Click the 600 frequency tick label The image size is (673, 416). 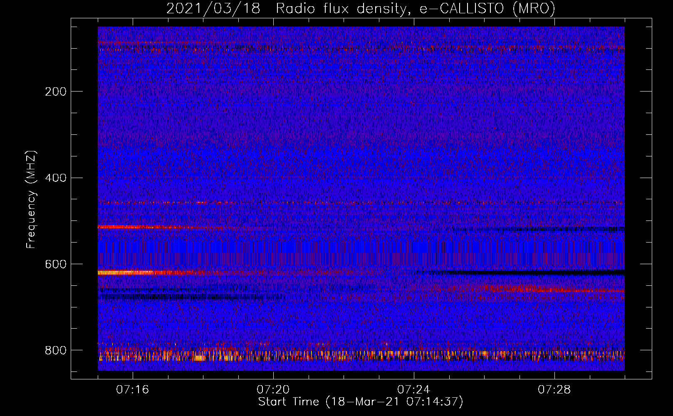coord(56,264)
